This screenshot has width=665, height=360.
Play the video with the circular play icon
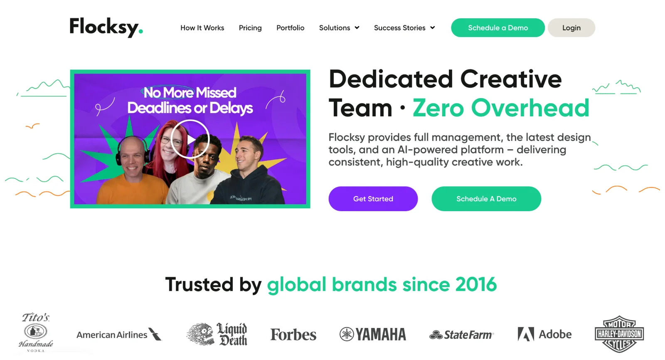click(x=190, y=139)
